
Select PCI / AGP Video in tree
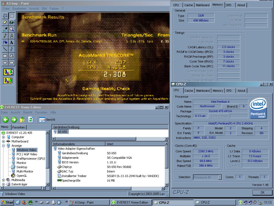(27, 154)
